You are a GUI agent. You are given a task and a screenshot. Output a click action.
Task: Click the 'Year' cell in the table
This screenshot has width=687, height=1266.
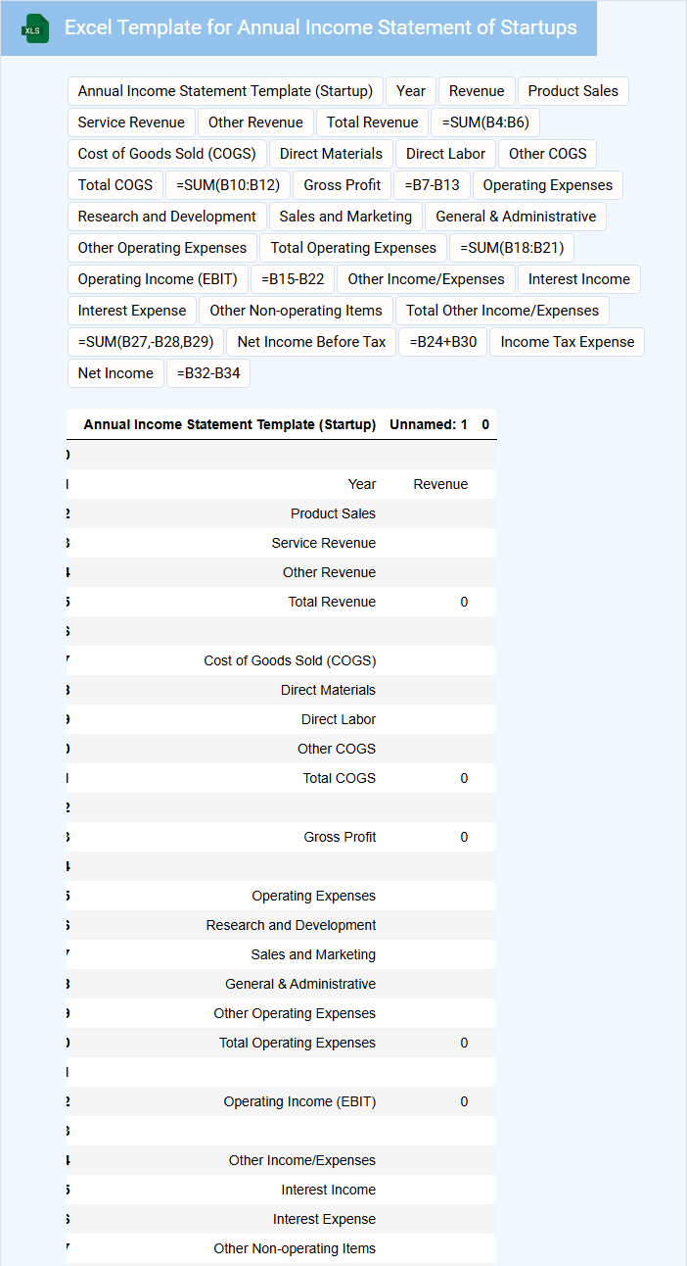[x=362, y=484]
